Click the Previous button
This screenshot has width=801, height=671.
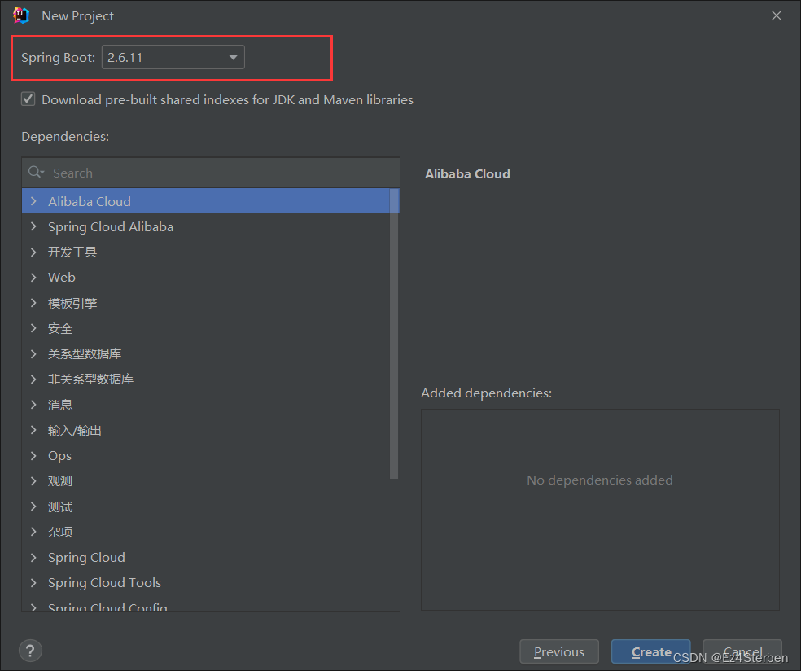pyautogui.click(x=559, y=651)
